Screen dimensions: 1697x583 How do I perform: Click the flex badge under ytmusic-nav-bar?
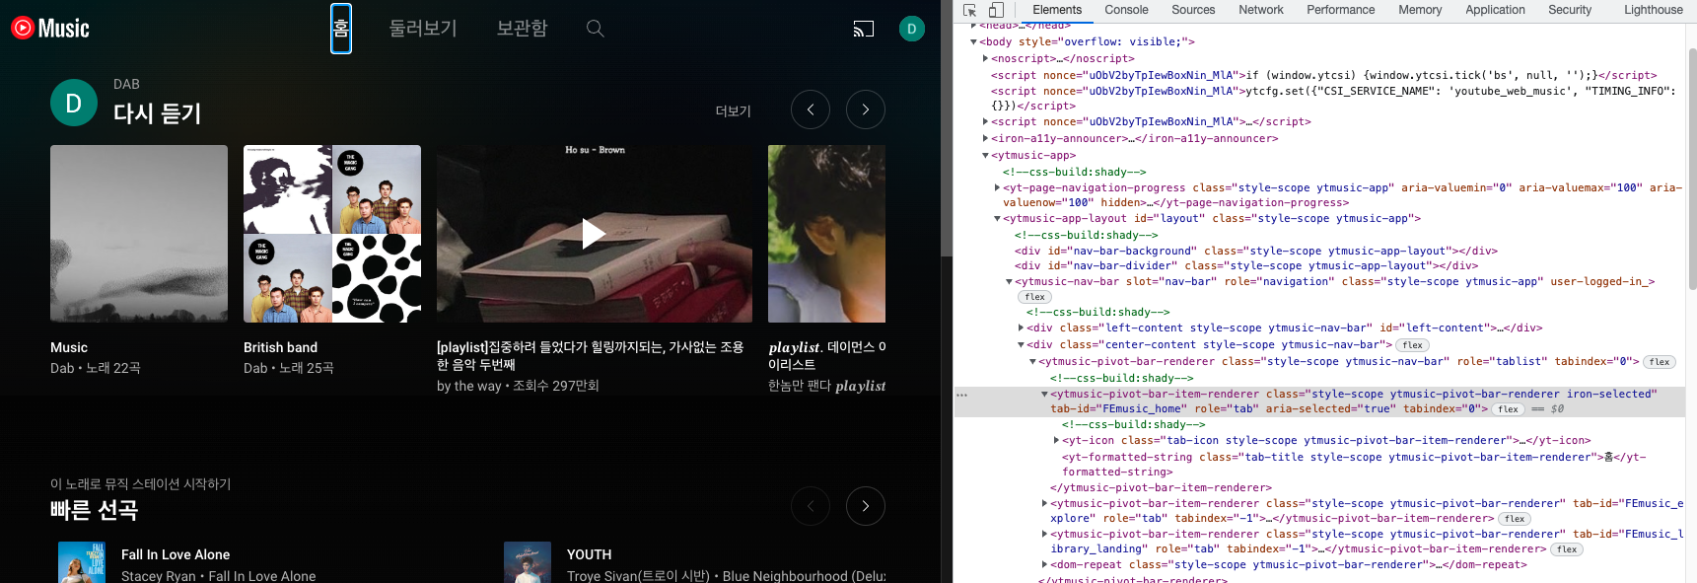1034,297
